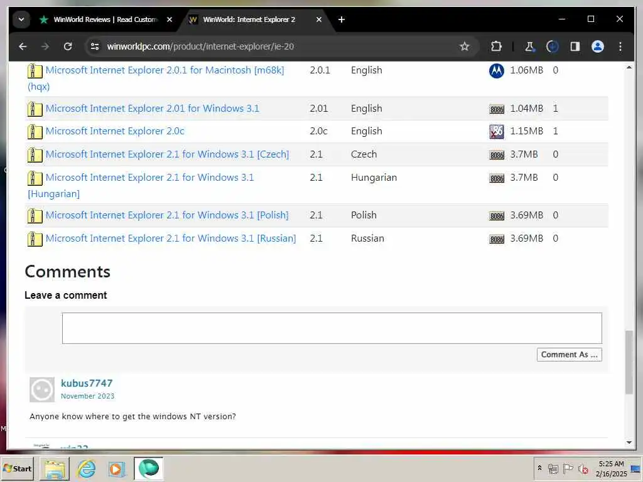Open IE 2.1 Hungarian download link

click(149, 178)
